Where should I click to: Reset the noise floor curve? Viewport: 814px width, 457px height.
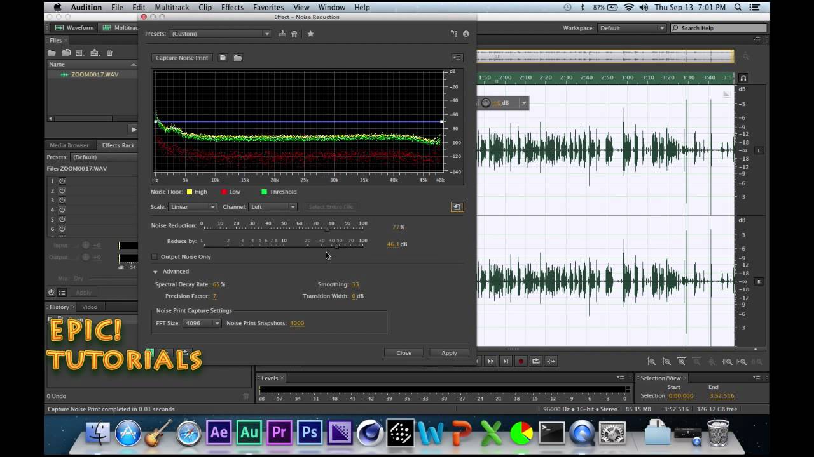point(457,207)
